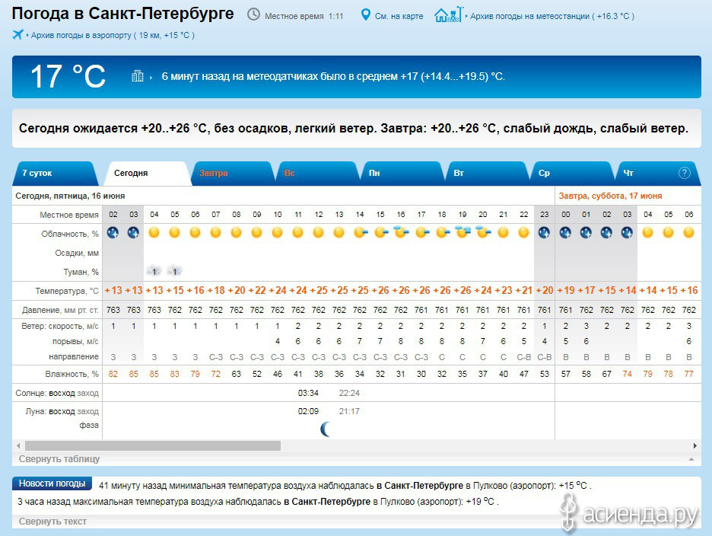Click the weather station house icon

(x=449, y=14)
